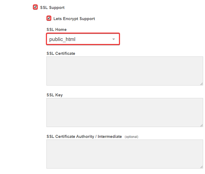
Task: Click the SSL Certificate field label
Action: coord(61,53)
